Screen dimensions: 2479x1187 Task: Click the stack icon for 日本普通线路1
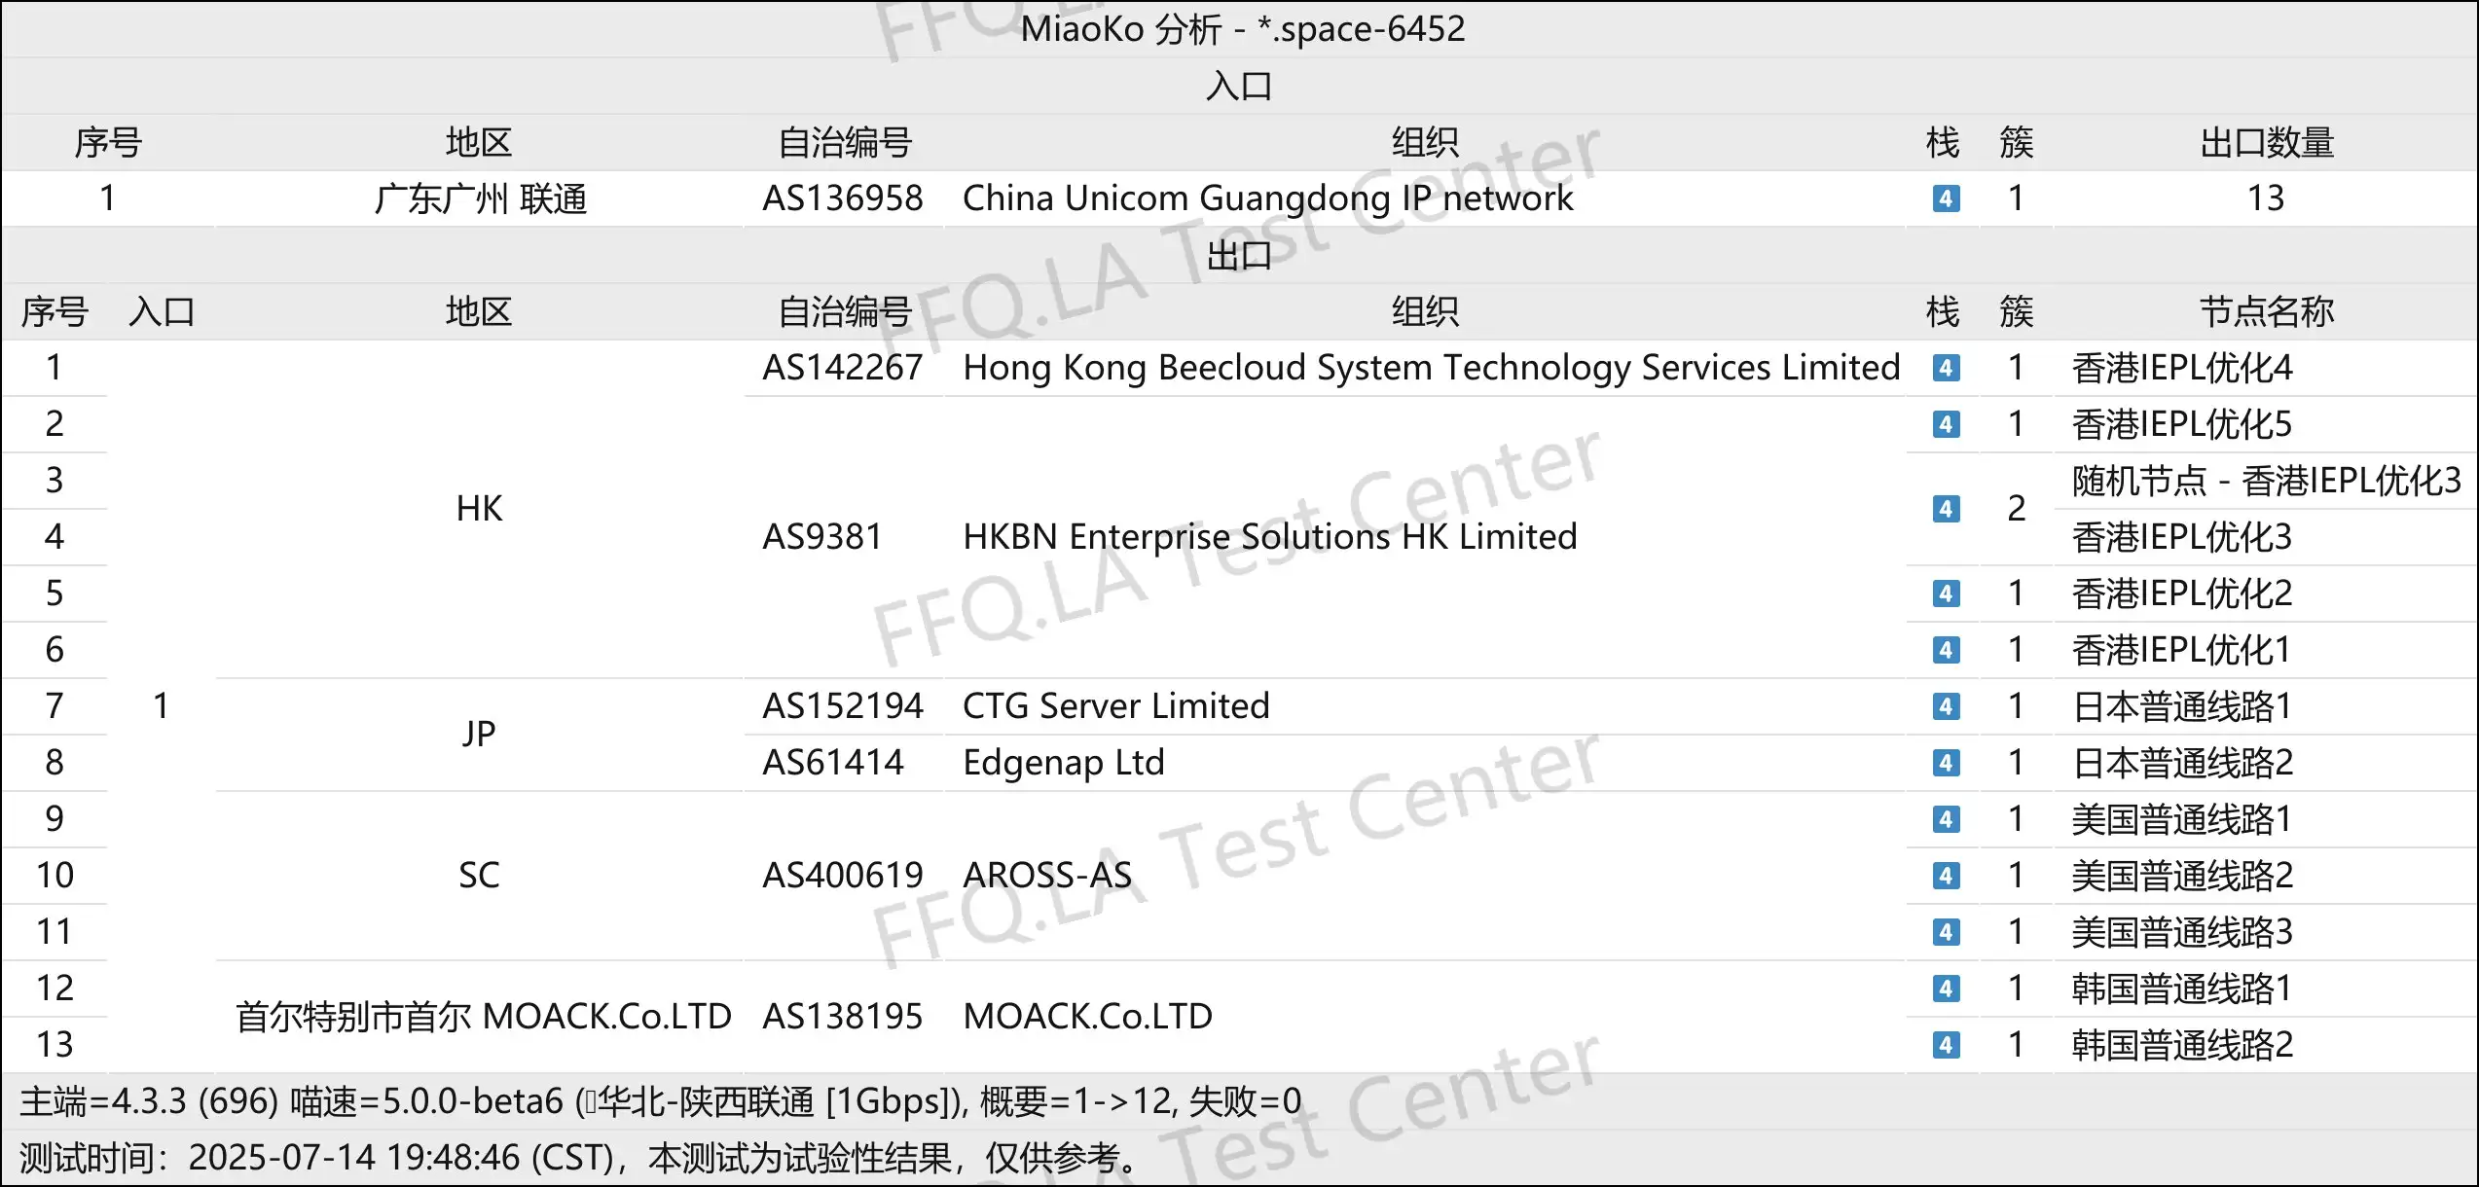tap(1945, 706)
